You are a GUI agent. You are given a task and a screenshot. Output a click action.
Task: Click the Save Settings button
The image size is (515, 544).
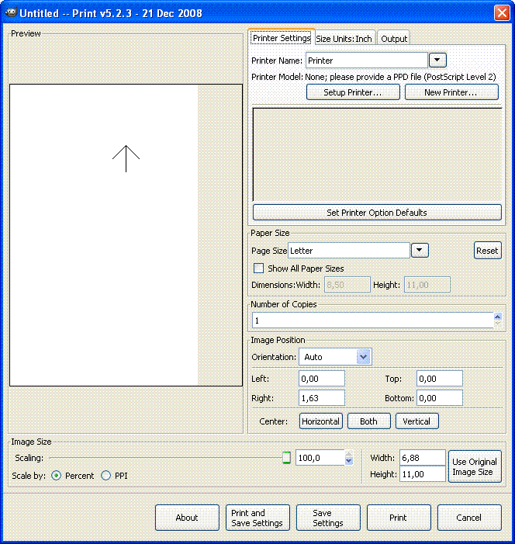click(x=328, y=518)
